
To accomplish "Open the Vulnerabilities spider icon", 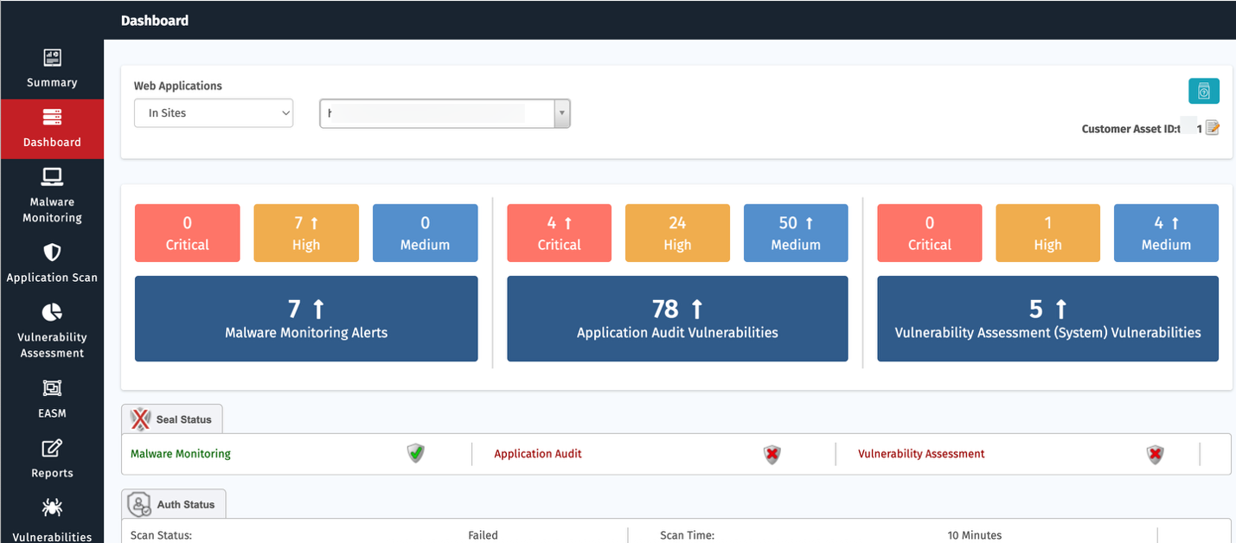I will 52,508.
